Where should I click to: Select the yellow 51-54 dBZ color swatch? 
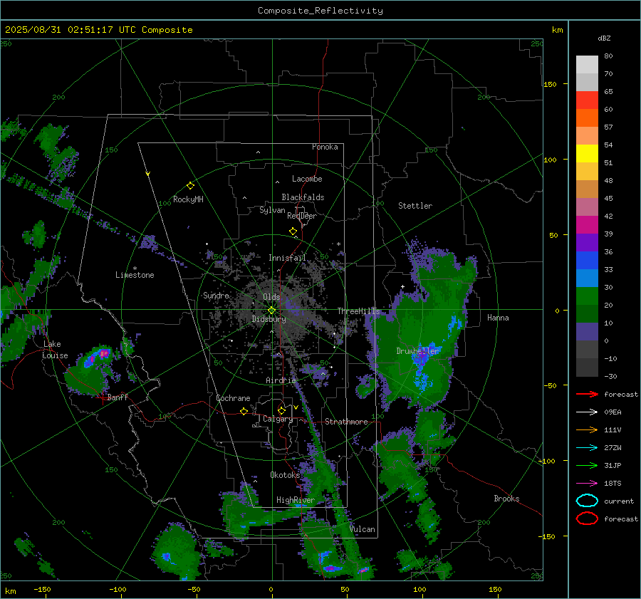point(587,154)
